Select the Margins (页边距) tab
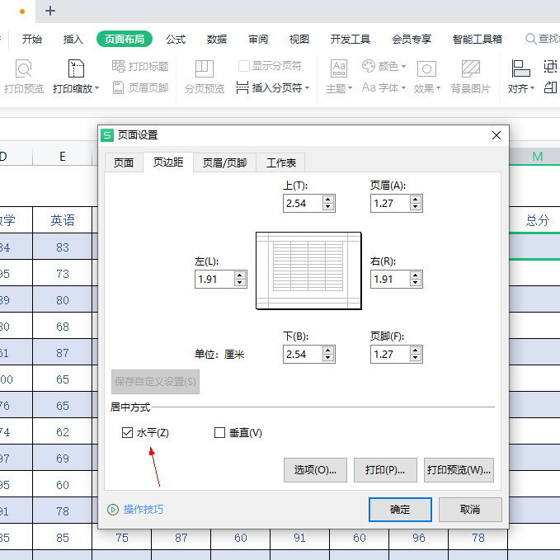 click(x=168, y=162)
